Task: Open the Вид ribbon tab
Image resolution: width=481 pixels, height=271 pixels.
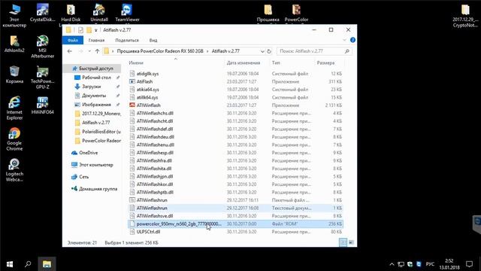Action: click(x=153, y=40)
